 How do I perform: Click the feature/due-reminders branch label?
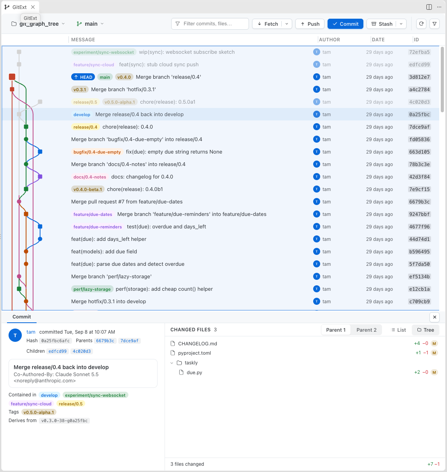tap(98, 227)
